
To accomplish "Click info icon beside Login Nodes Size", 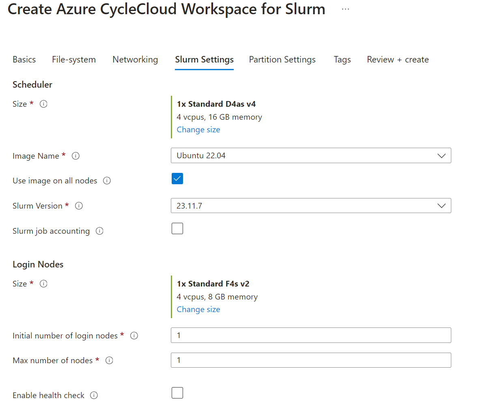I will (x=43, y=284).
